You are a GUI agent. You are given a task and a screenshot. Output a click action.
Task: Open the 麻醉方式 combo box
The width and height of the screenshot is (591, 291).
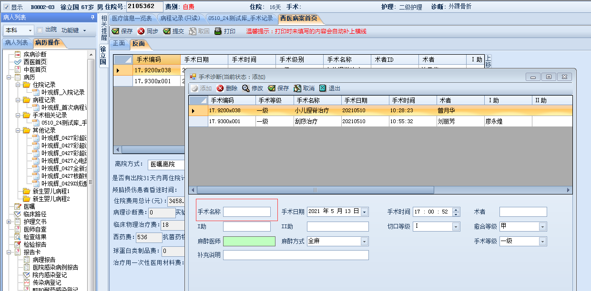point(365,241)
